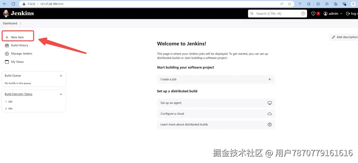
Task: Click the Jenkins butler logo
Action: [x=5, y=14]
